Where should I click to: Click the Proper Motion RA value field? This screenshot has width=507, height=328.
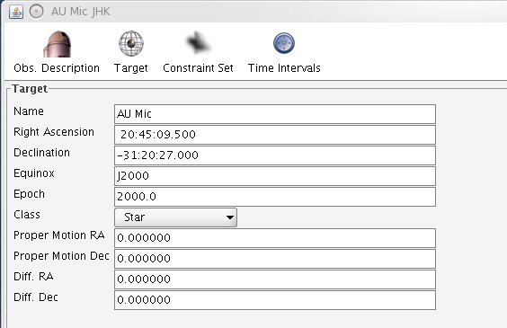(275, 238)
